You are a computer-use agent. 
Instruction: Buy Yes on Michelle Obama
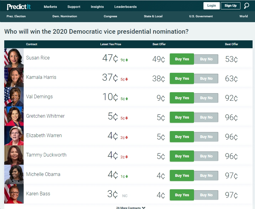182,176
